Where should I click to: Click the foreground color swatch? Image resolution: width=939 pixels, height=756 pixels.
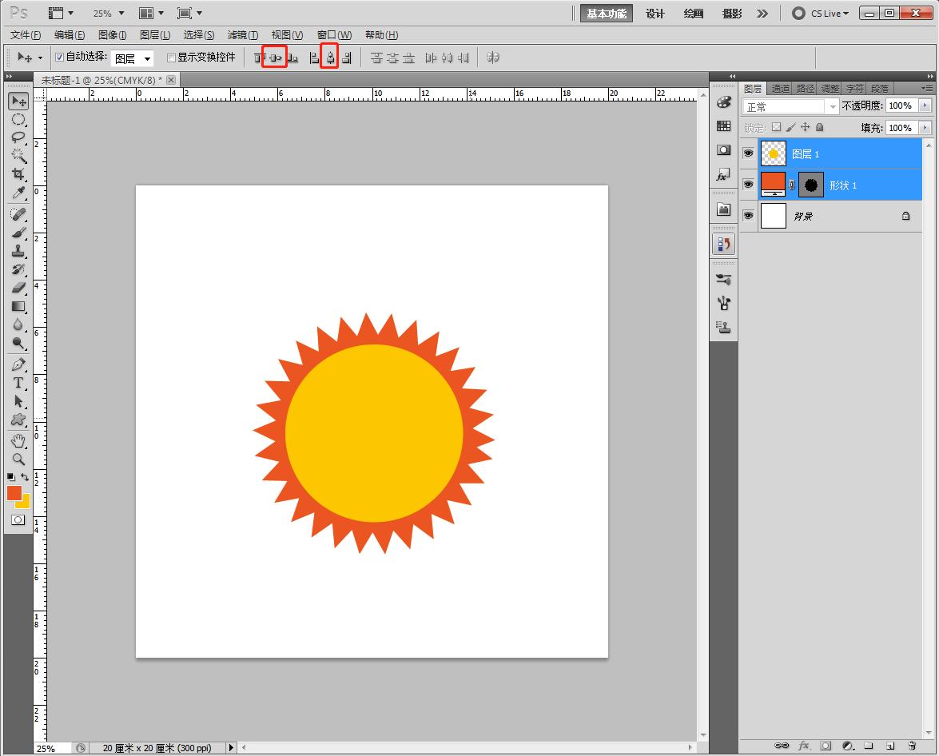click(x=14, y=493)
